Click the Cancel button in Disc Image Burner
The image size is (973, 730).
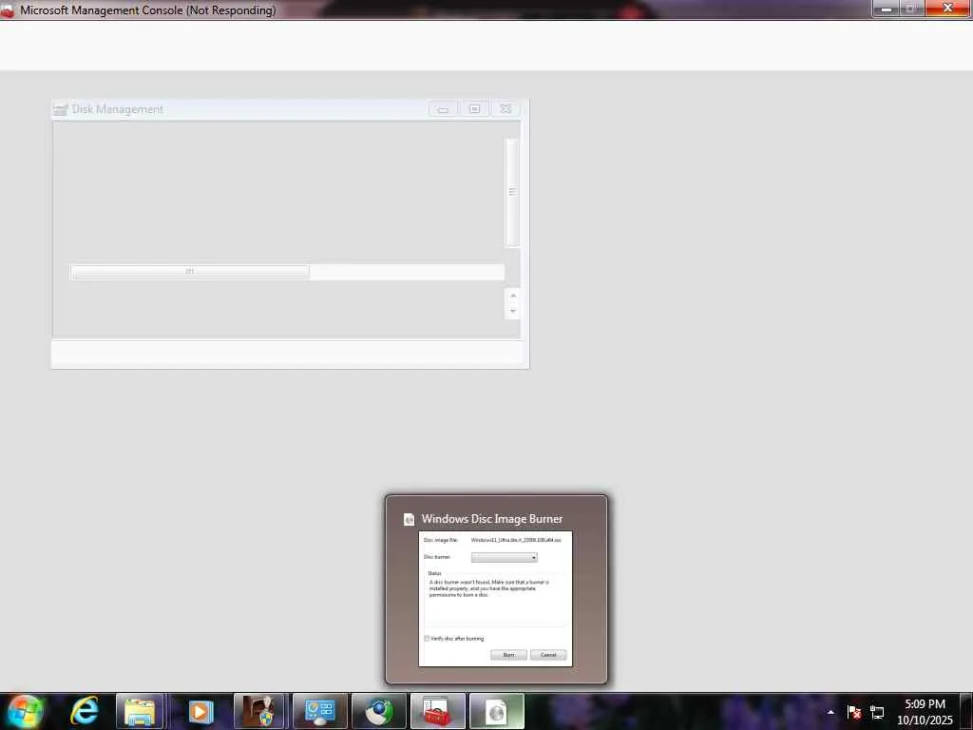point(548,655)
